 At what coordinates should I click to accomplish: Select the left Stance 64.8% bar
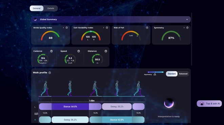coord(70,106)
